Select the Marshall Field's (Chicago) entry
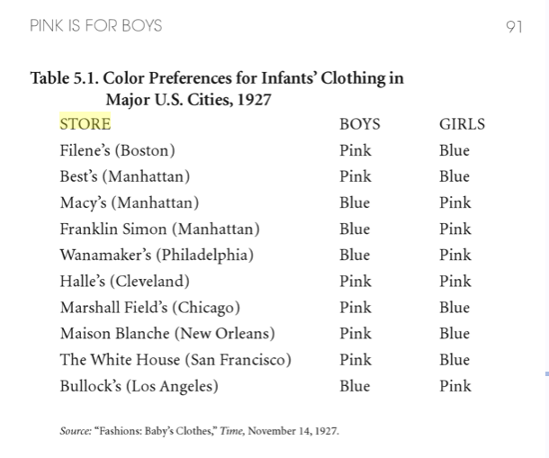 [x=149, y=307]
